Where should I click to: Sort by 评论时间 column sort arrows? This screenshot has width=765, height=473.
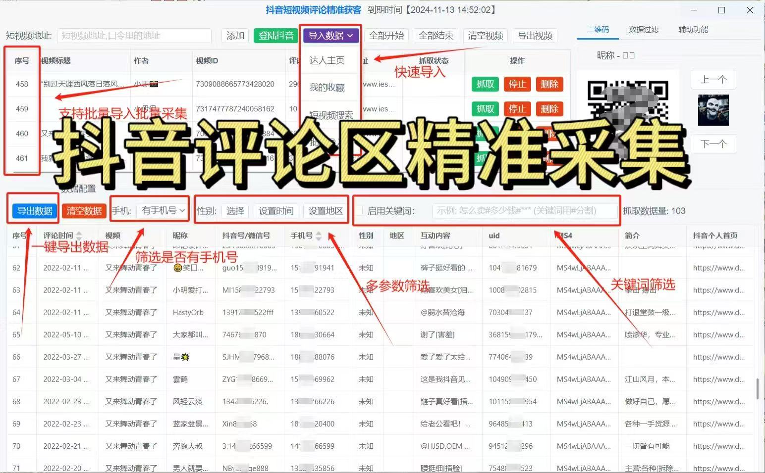79,236
